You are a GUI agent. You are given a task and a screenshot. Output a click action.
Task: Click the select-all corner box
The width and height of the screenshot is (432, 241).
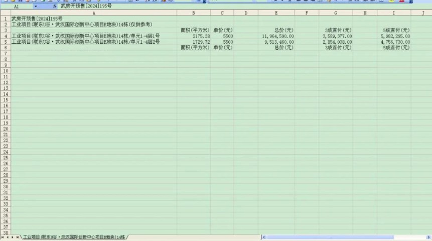6,13
